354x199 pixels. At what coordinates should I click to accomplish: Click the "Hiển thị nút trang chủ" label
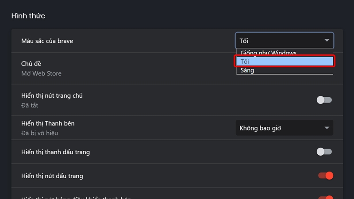coord(52,96)
